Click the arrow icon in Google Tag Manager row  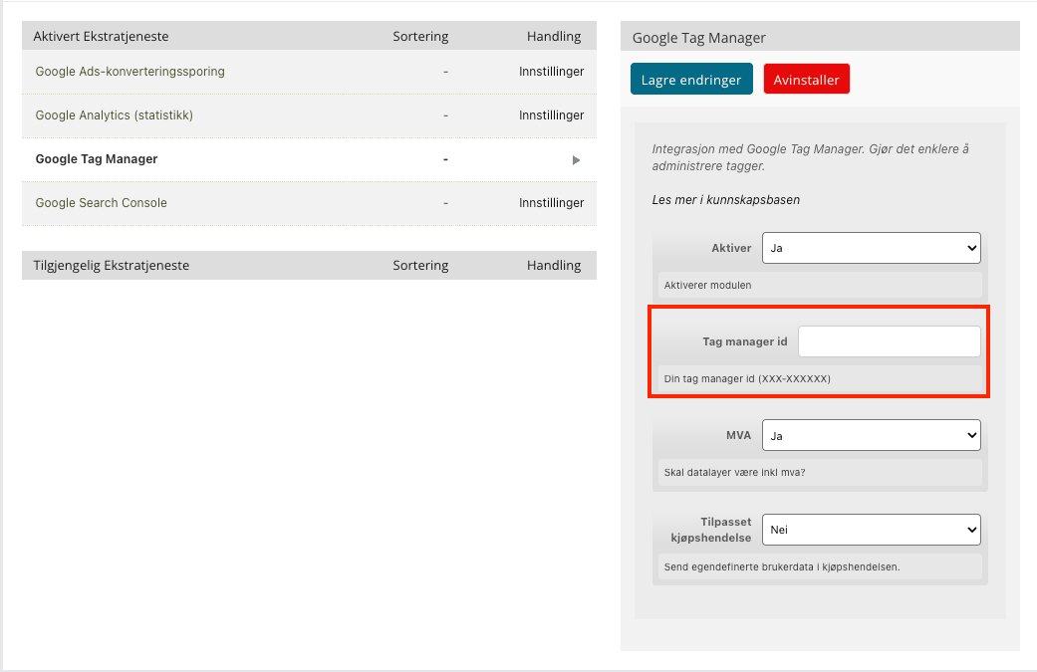click(576, 159)
